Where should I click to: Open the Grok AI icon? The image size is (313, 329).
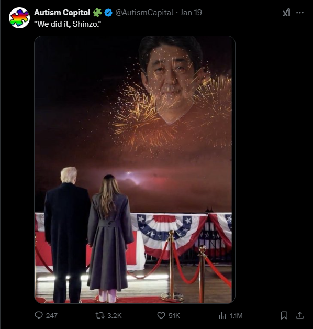286,13
